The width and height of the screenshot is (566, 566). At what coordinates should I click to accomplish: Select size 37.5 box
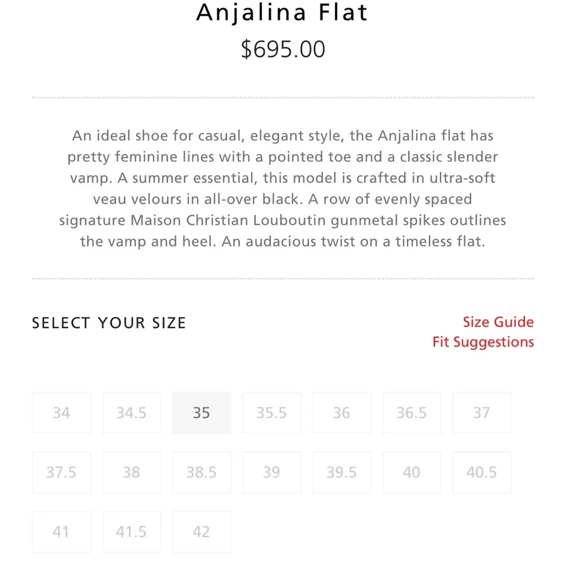pyautogui.click(x=61, y=473)
